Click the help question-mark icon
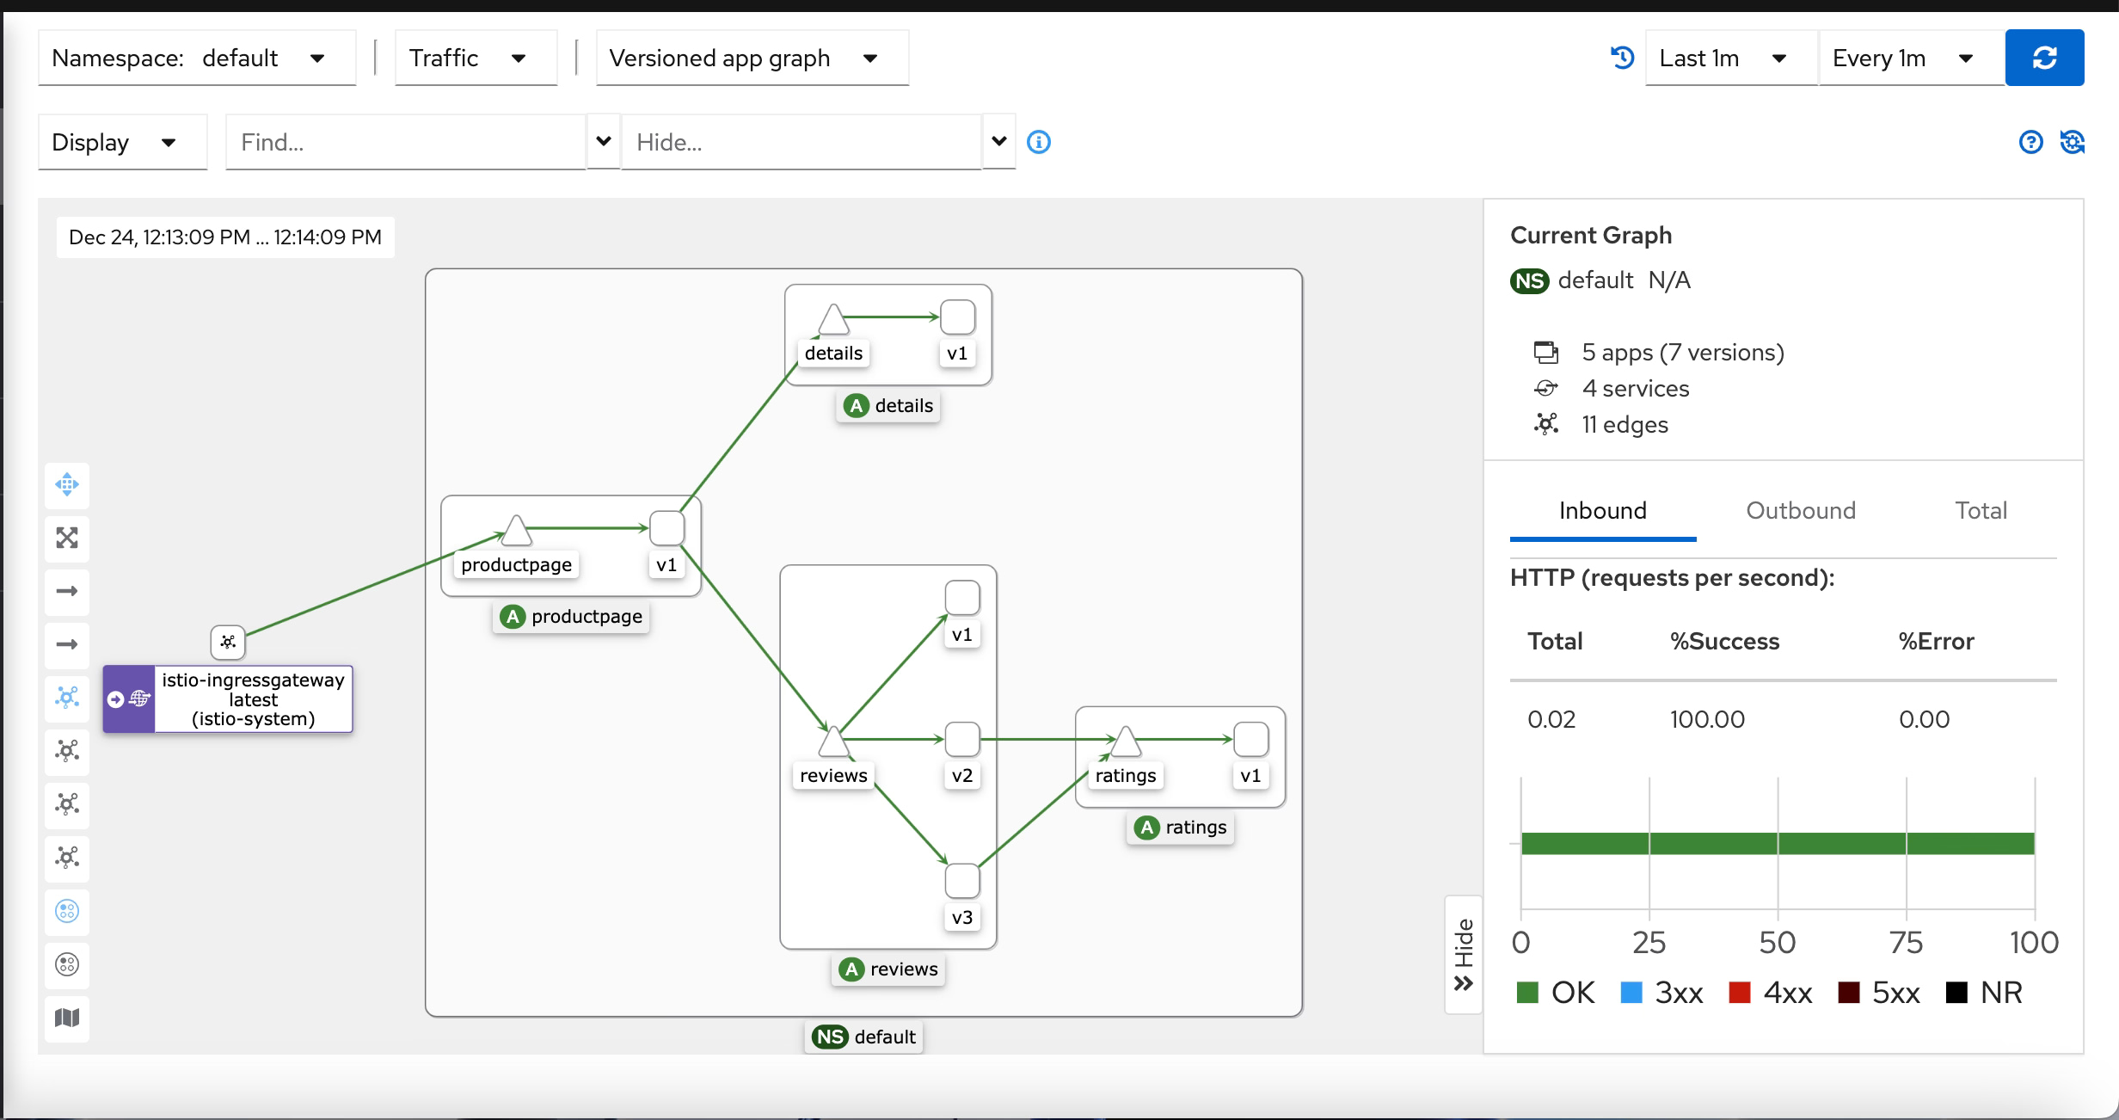2119x1120 pixels. coord(2030,142)
